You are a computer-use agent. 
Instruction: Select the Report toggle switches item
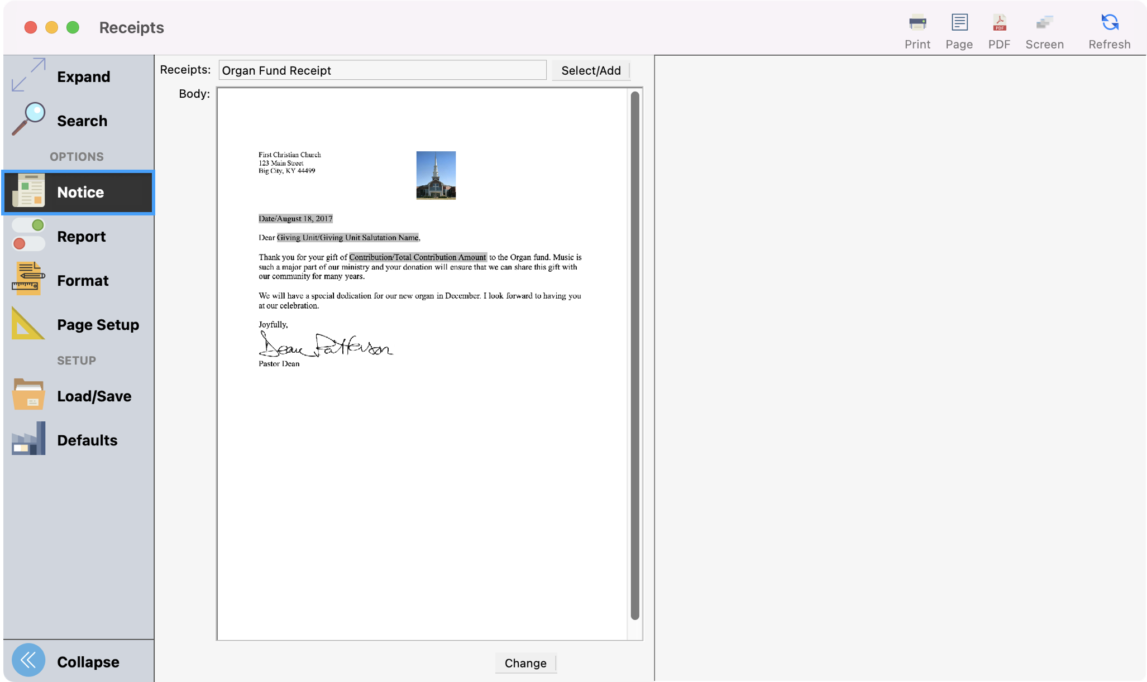28,235
